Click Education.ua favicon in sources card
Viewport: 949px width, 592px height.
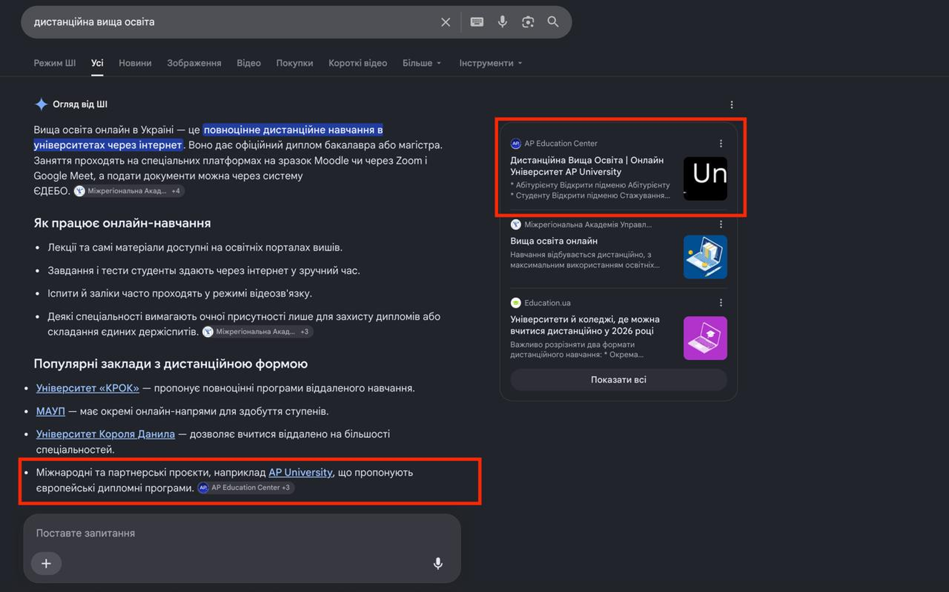(516, 303)
